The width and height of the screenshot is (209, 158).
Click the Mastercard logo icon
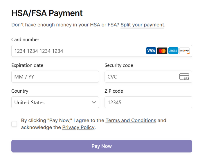coord(162,51)
